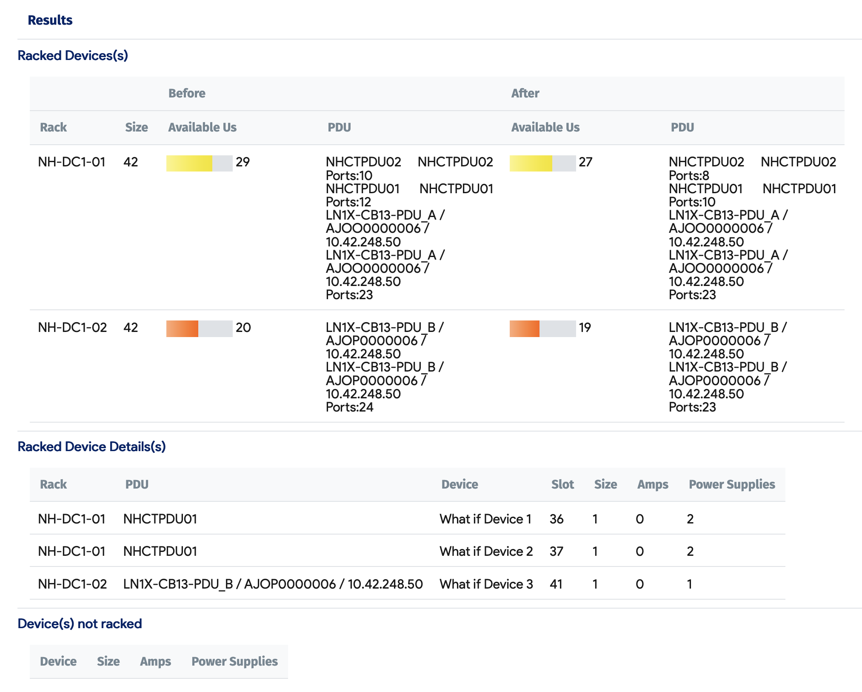Screen dimensions: 862x692
Task: Select the NH-DC1-02 rack in Racked Devices table
Action: [x=72, y=327]
